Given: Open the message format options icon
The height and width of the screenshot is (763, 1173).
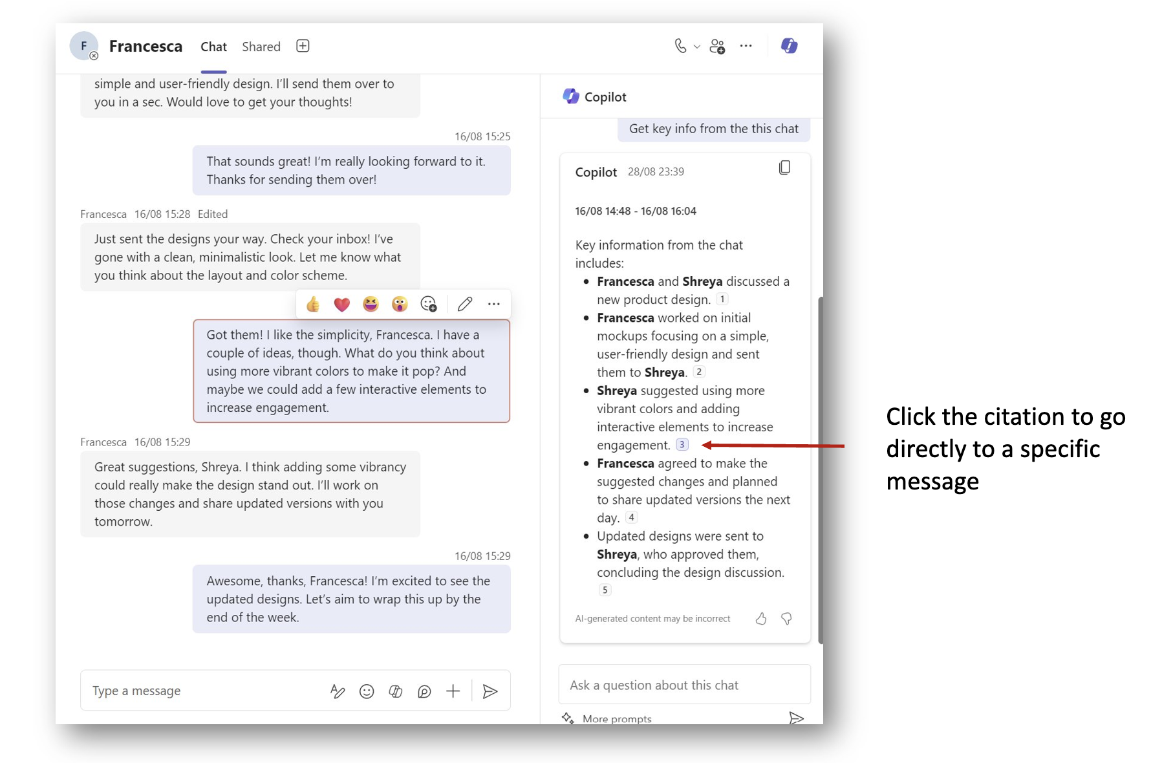Looking at the screenshot, I should point(338,691).
